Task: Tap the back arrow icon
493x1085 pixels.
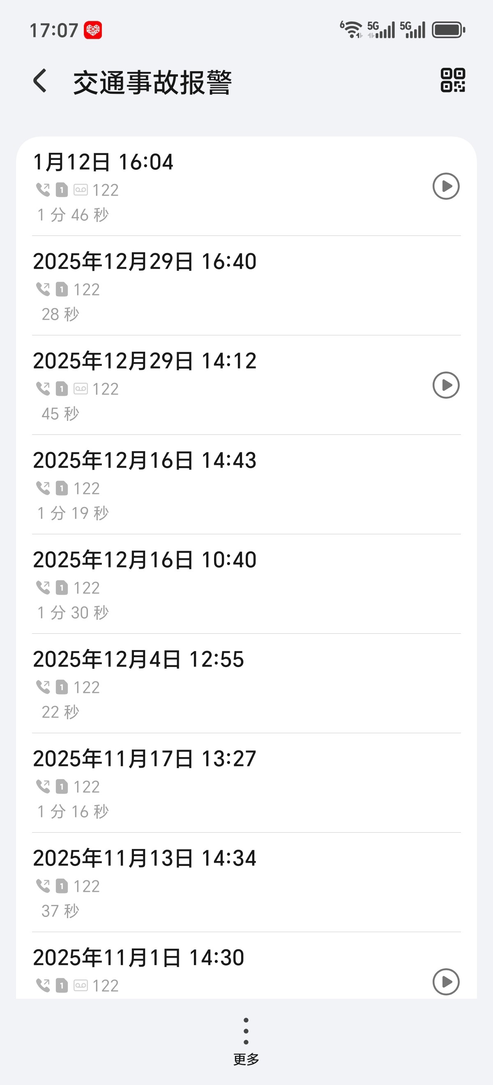Action: (x=40, y=81)
